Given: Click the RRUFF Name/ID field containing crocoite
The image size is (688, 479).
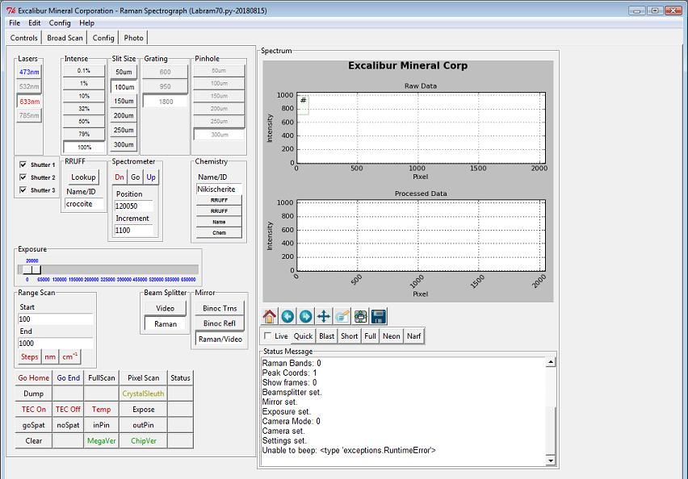Looking at the screenshot, I should (x=84, y=204).
